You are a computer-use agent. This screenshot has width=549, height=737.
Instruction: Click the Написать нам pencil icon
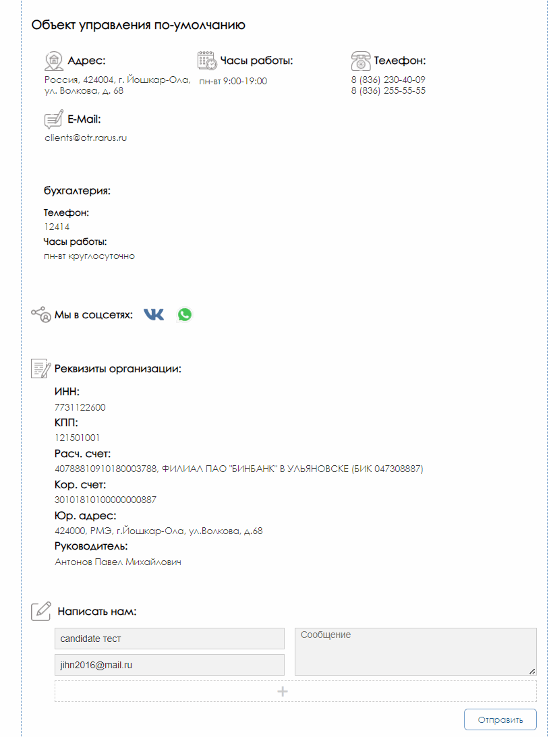click(x=41, y=611)
